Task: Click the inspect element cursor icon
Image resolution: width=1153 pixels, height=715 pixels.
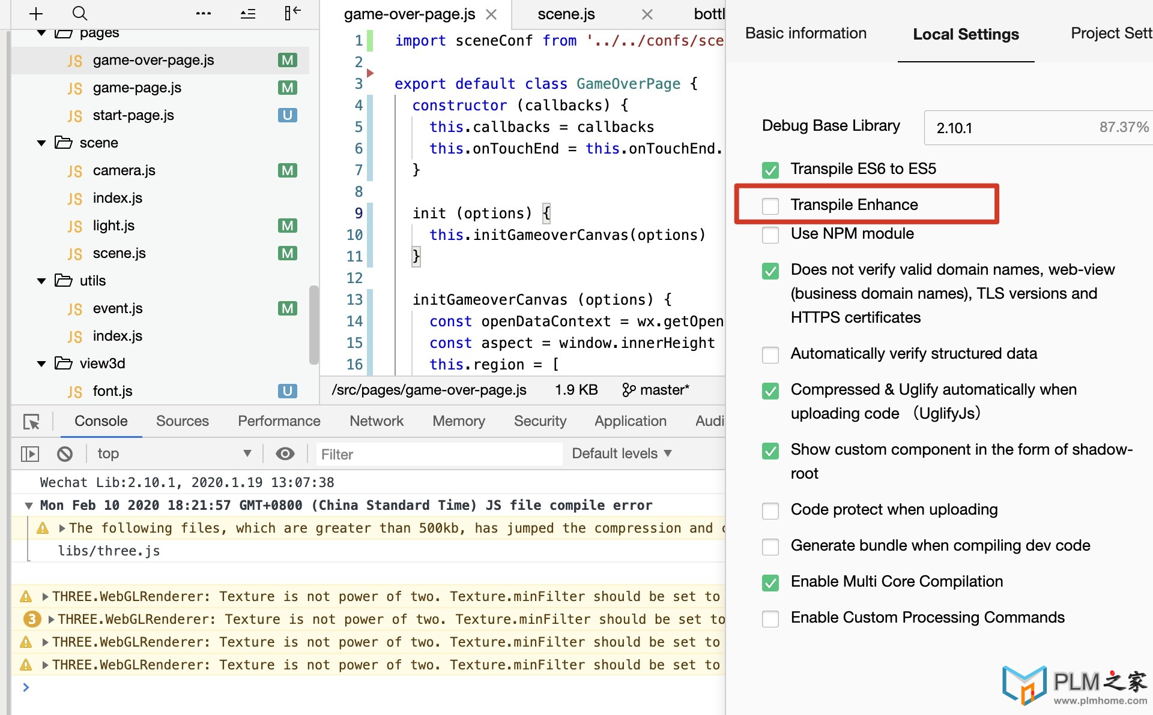Action: [31, 422]
